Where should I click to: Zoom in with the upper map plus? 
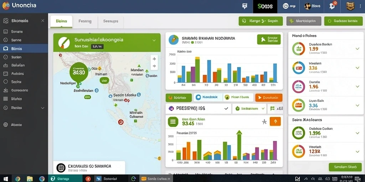point(154,59)
